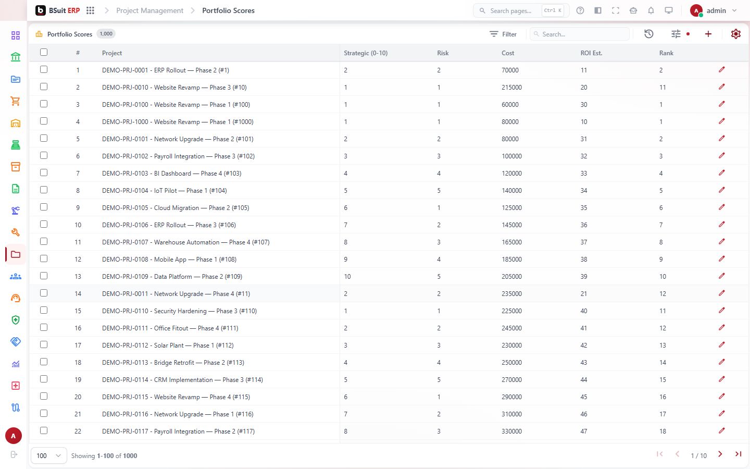Jump to the last page arrow

738,454
